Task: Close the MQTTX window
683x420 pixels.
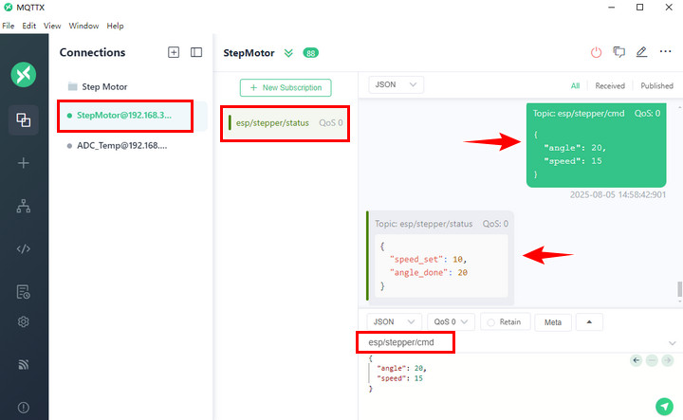Action: [669, 8]
